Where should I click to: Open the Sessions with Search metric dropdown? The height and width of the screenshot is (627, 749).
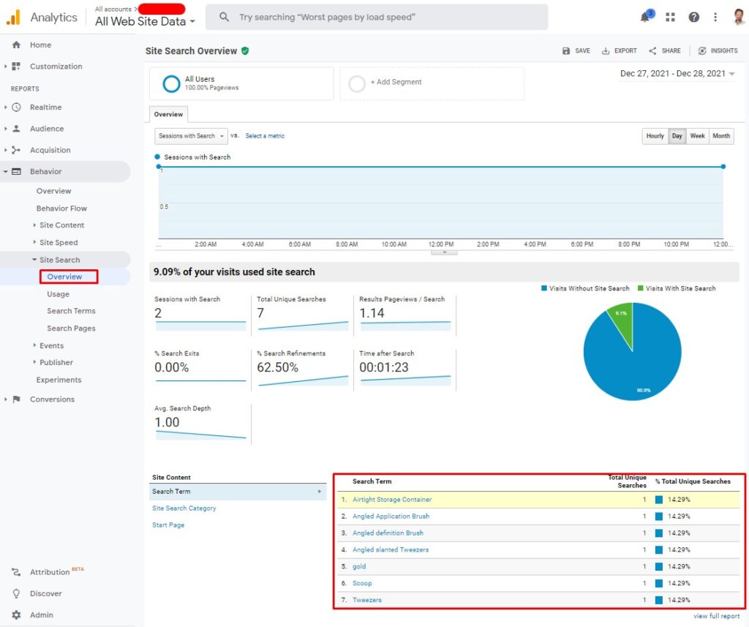(190, 135)
